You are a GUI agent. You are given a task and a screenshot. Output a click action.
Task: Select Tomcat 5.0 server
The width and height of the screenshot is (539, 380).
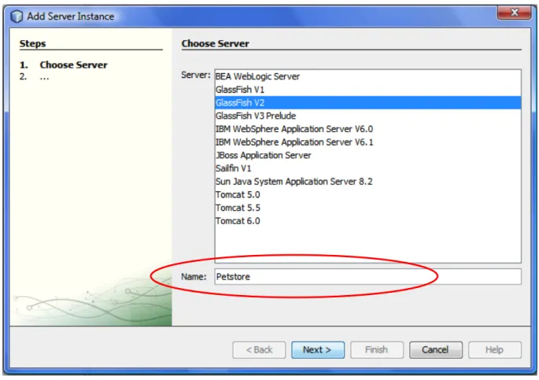pos(367,194)
